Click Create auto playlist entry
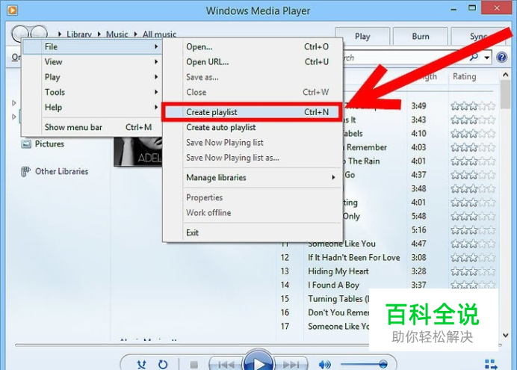The height and width of the screenshot is (370, 517). [253, 127]
